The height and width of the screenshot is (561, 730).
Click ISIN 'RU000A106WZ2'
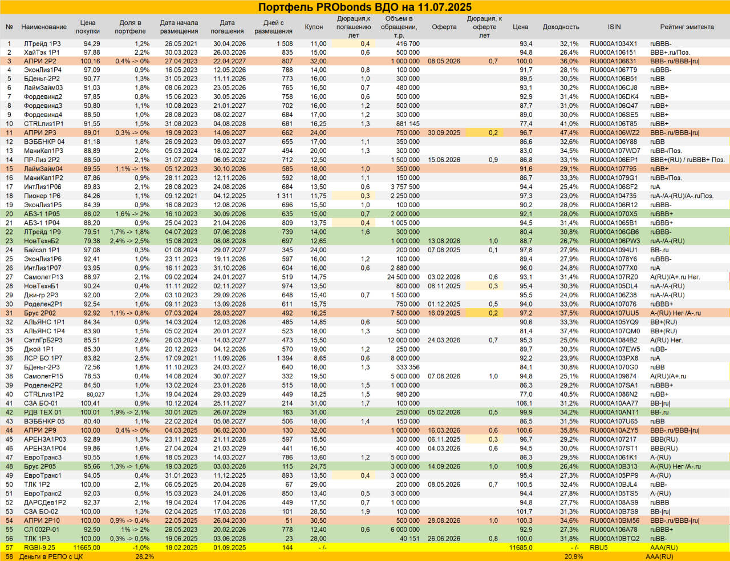(x=614, y=133)
